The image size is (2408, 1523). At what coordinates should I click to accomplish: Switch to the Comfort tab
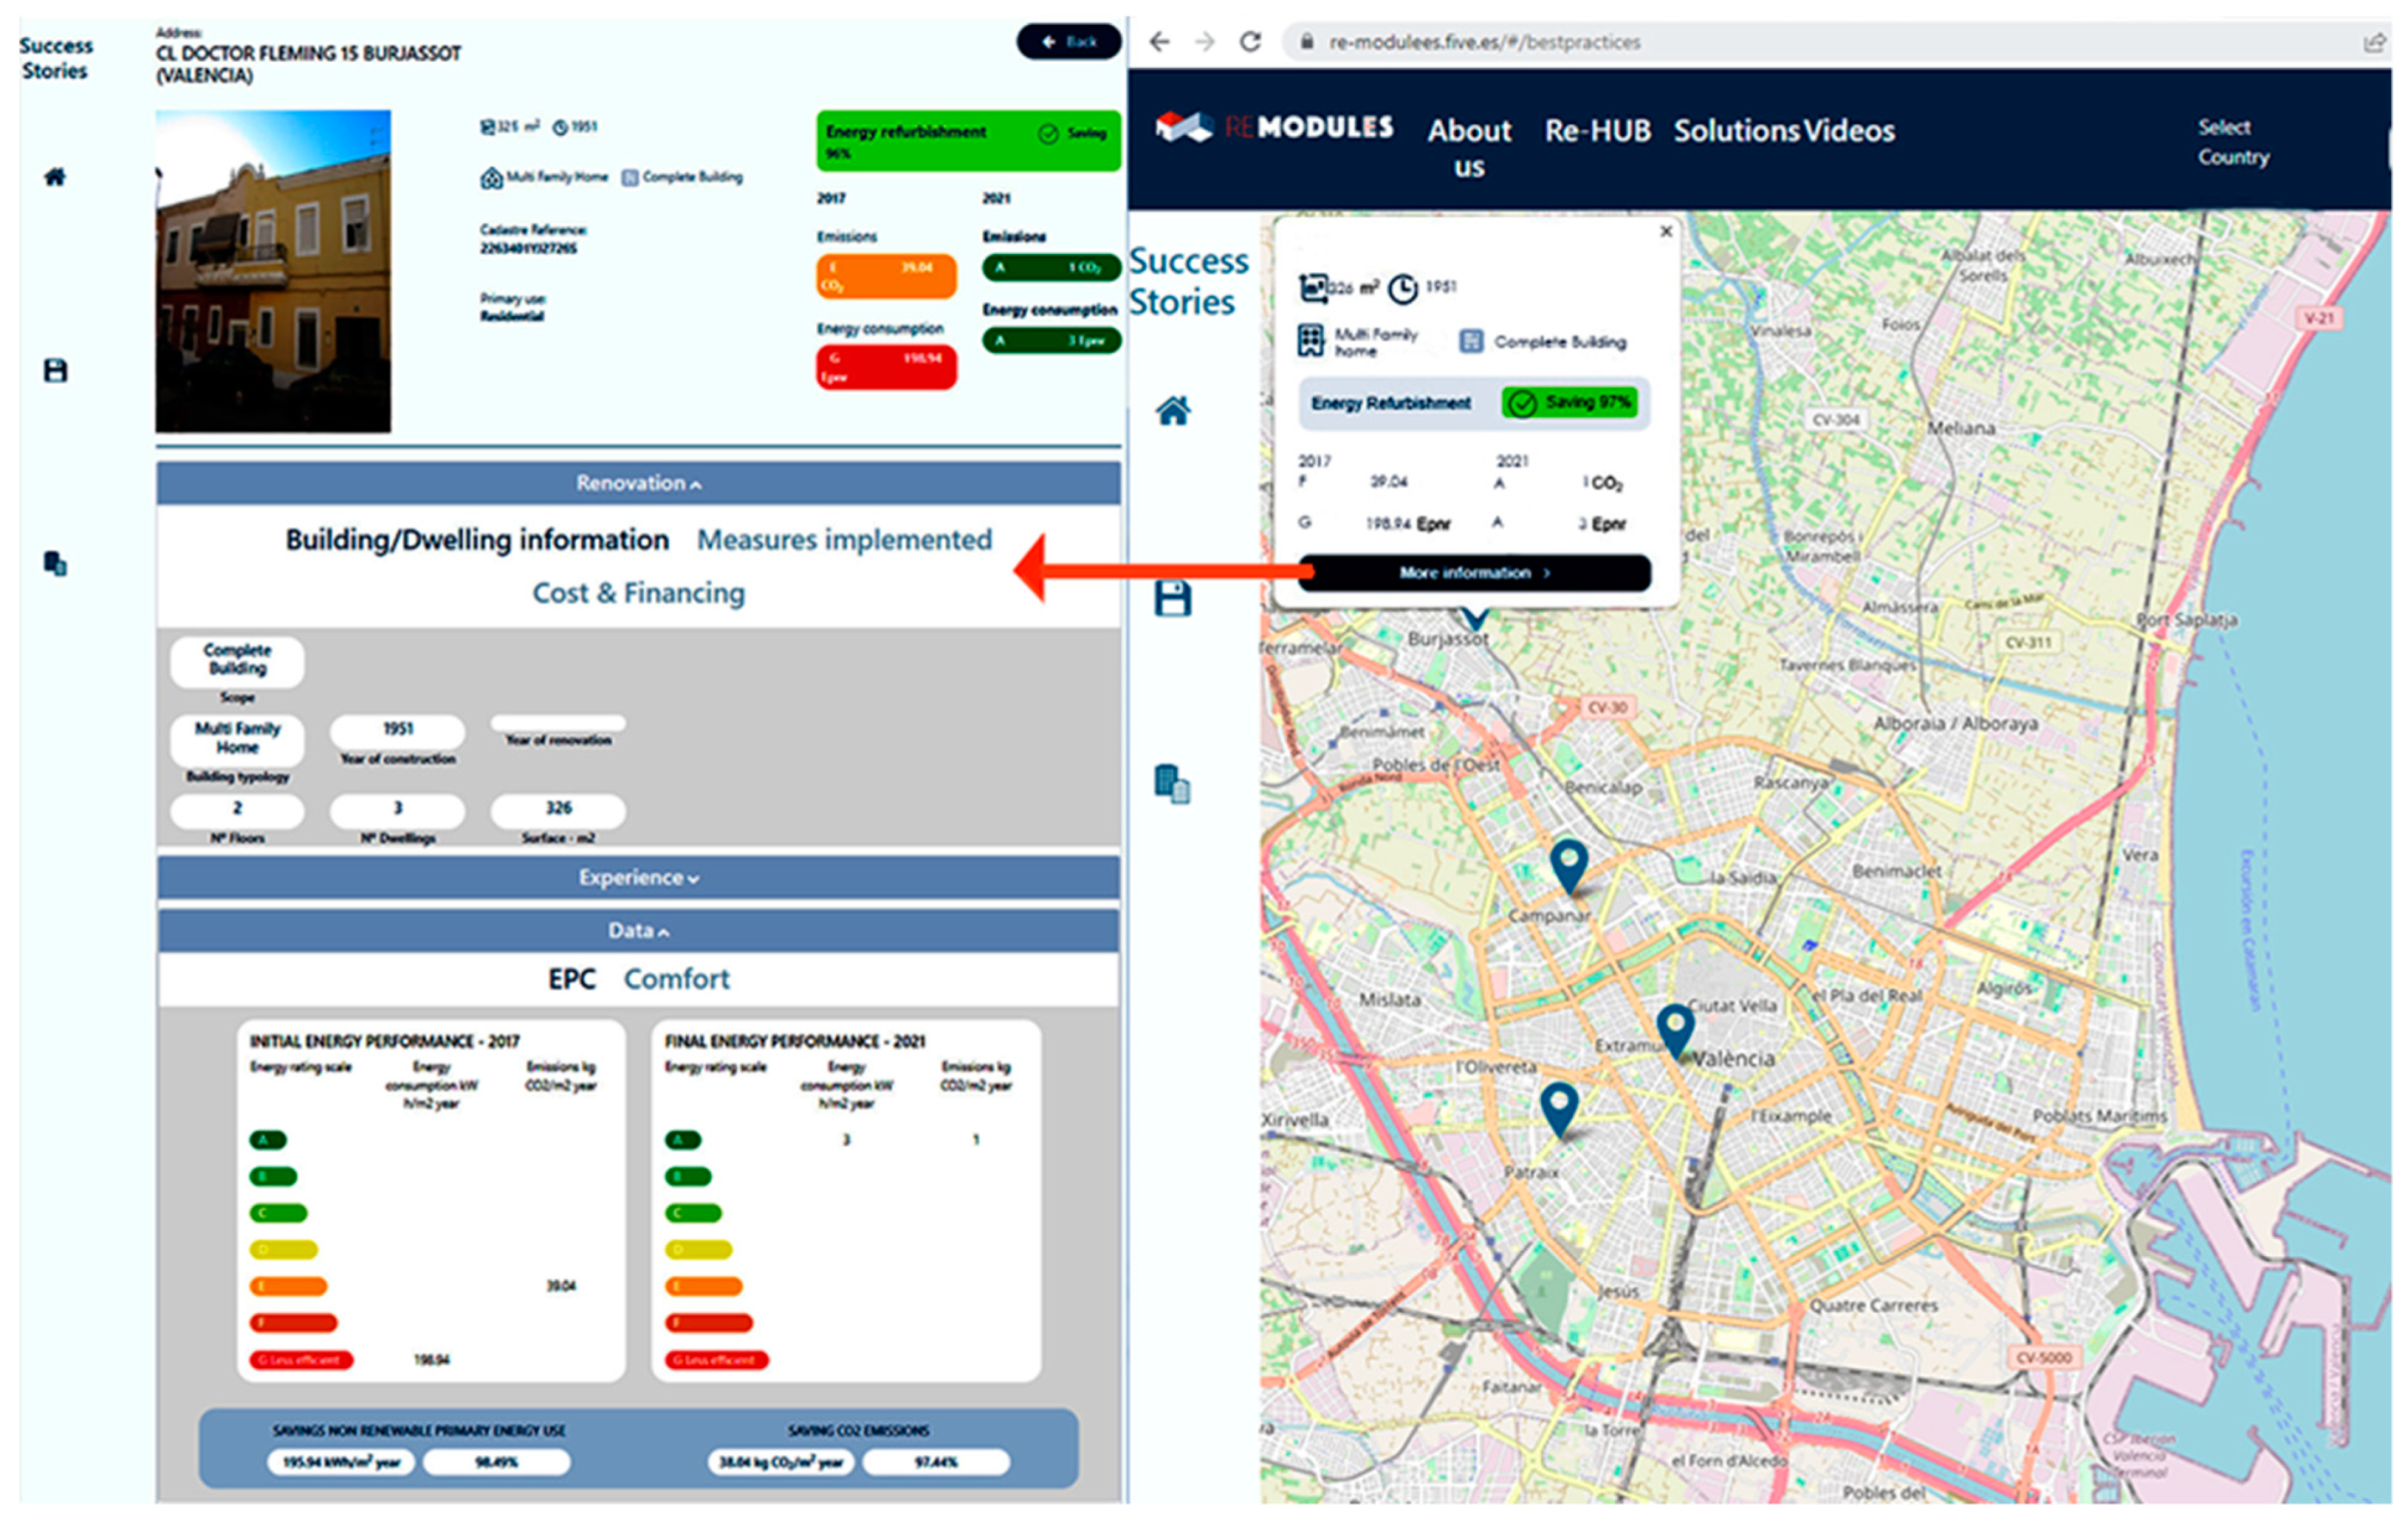click(676, 978)
